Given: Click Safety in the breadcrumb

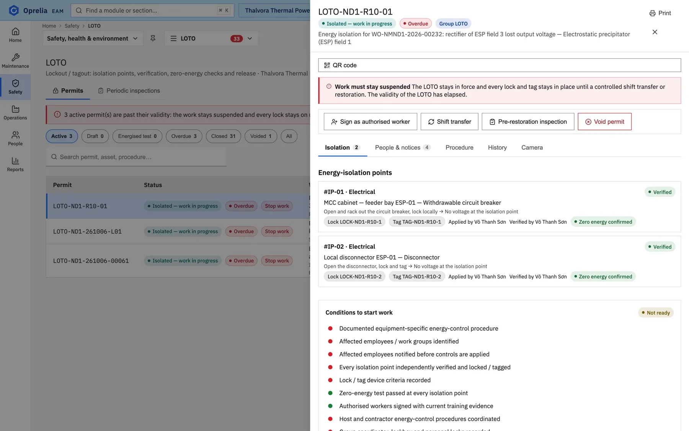Looking at the screenshot, I should pyautogui.click(x=72, y=26).
